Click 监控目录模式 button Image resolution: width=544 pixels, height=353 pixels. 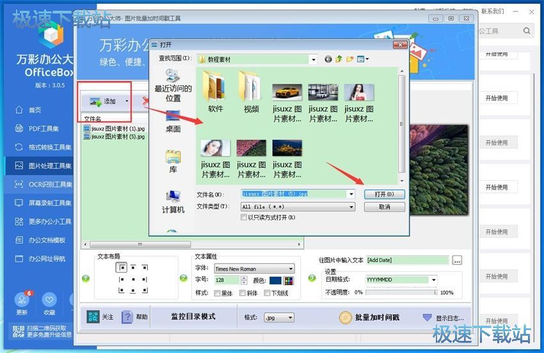click(193, 317)
